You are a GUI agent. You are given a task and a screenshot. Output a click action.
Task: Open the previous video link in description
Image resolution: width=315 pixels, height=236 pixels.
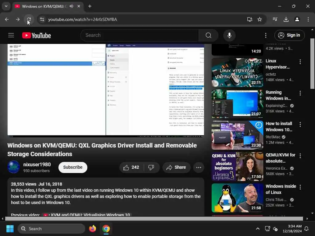click(86, 214)
